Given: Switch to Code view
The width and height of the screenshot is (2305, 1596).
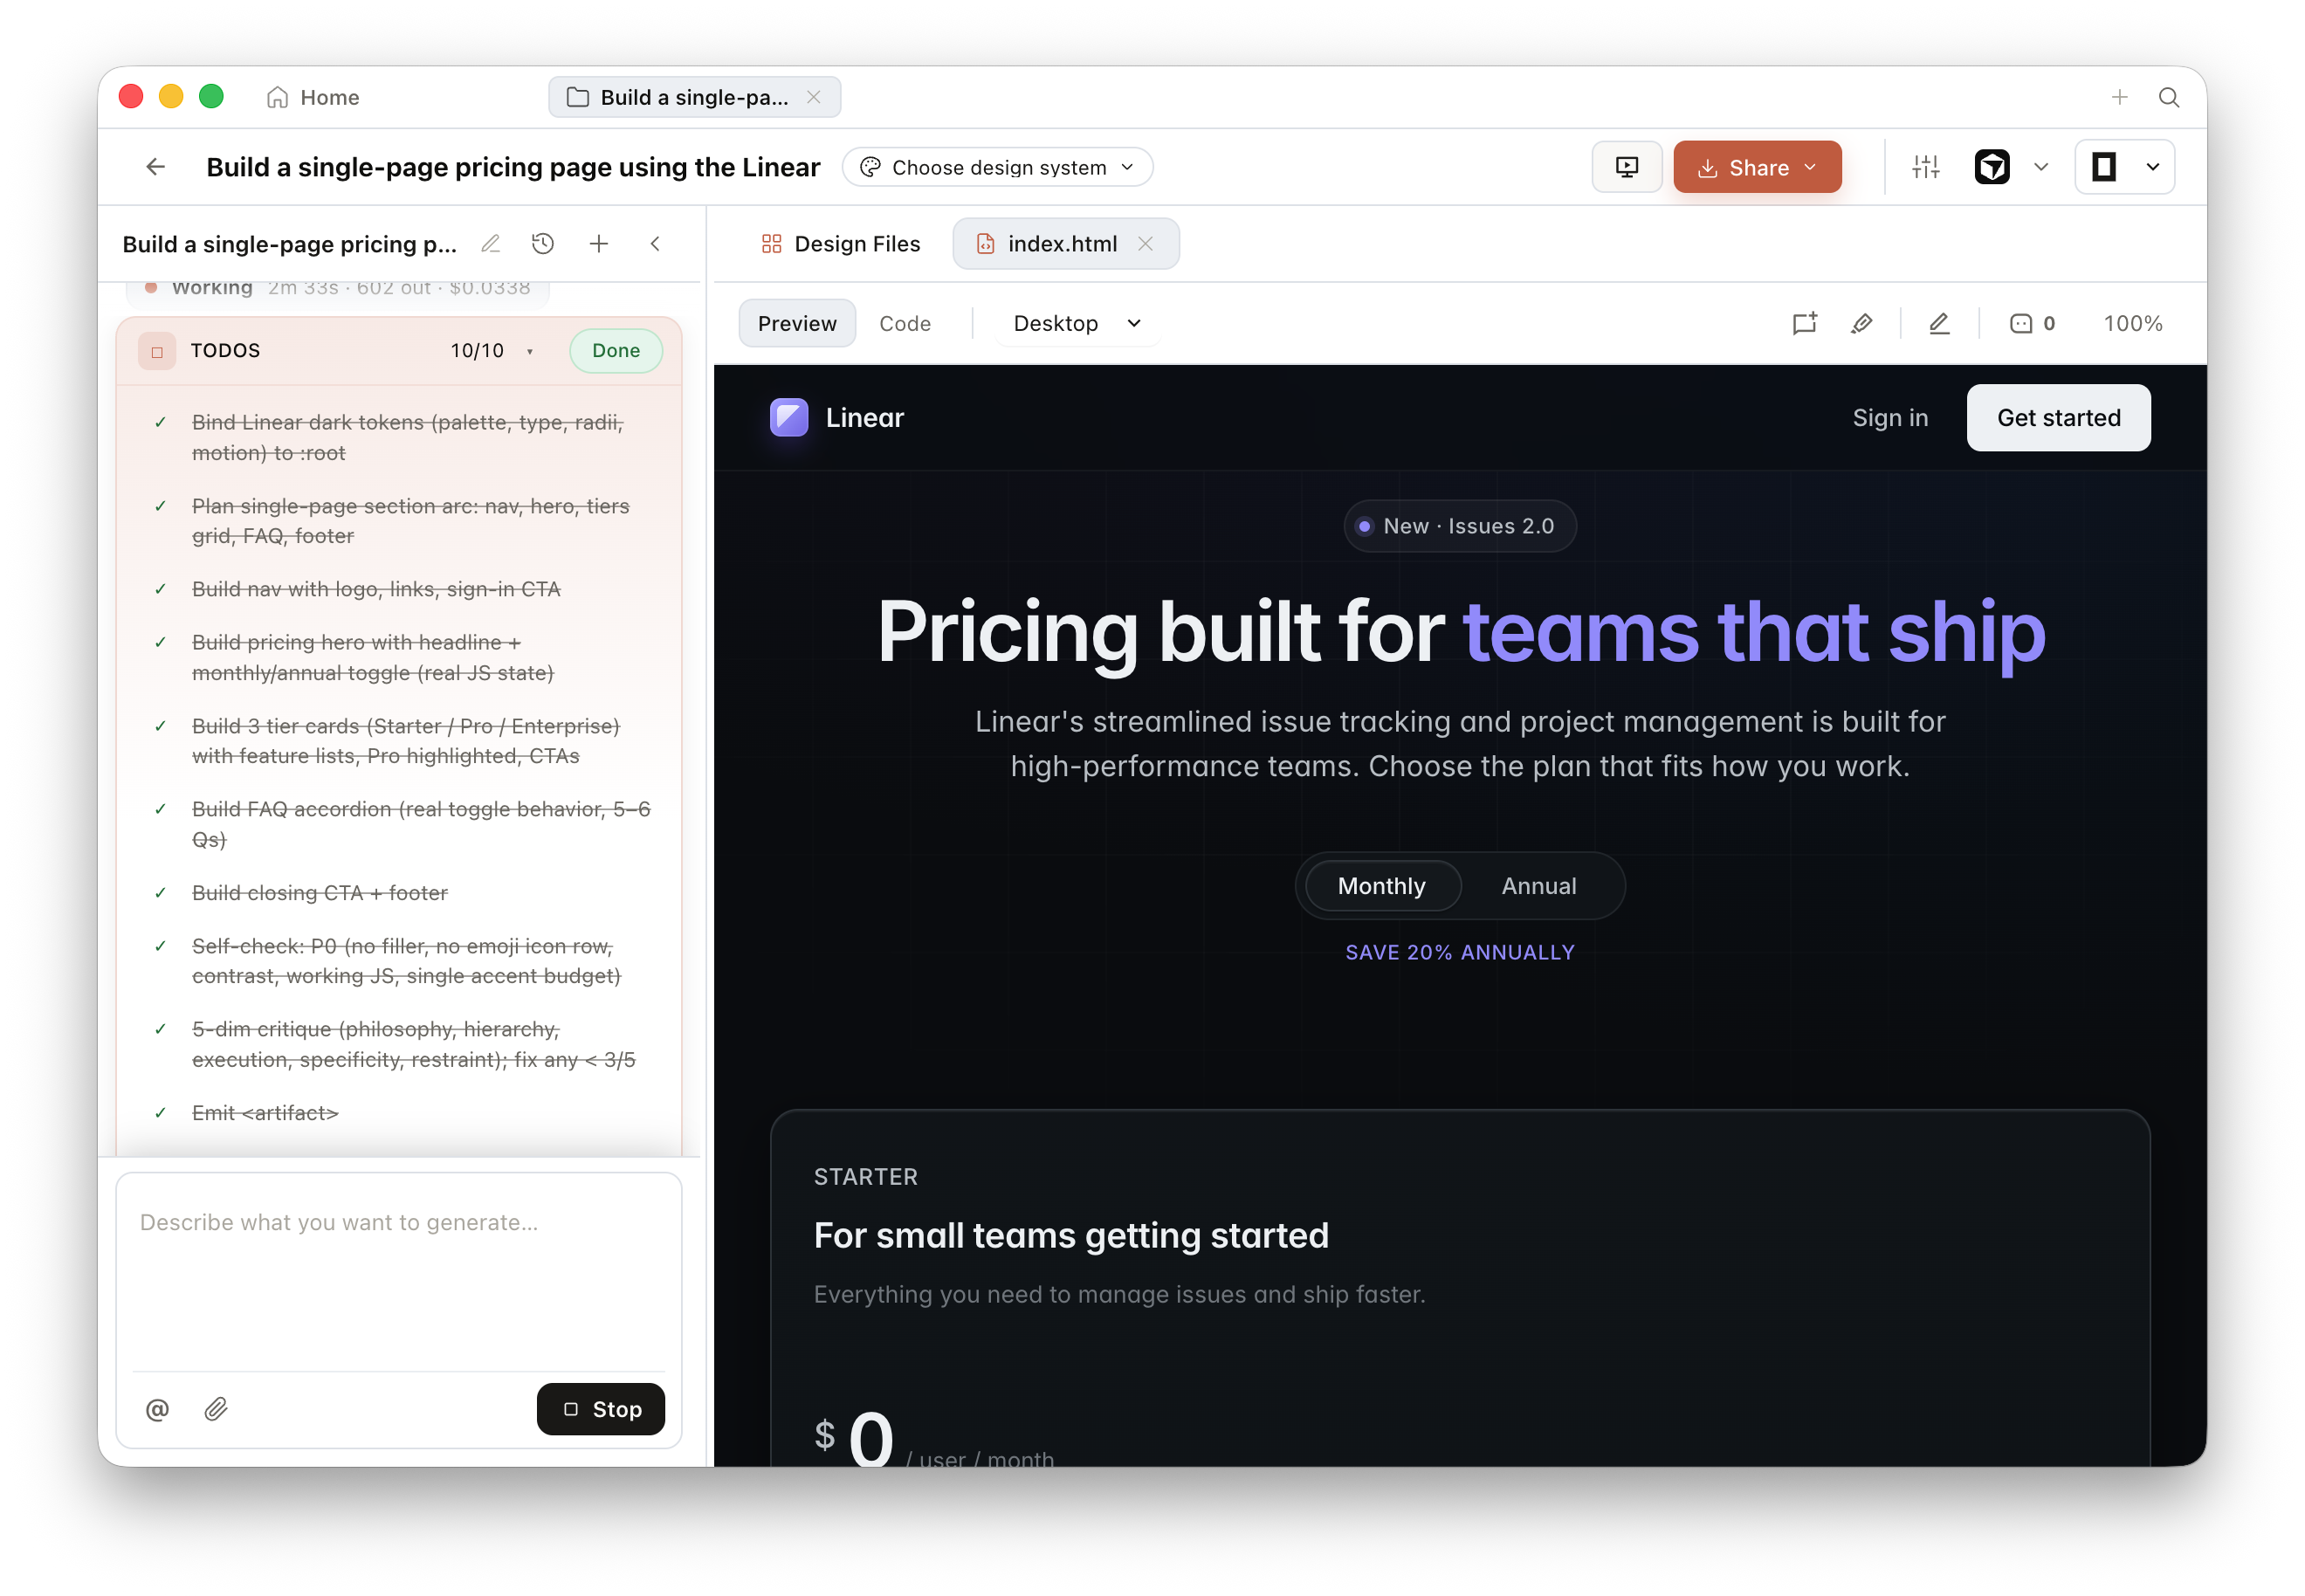Looking at the screenshot, I should click(x=904, y=323).
